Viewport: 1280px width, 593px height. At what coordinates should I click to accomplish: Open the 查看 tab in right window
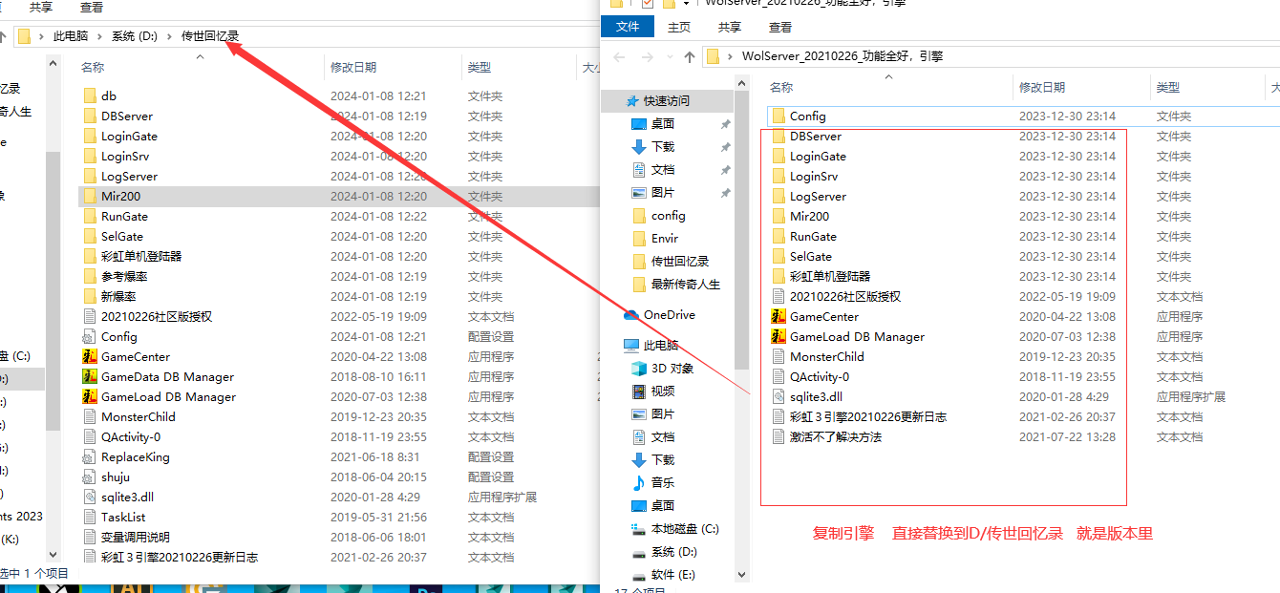[780, 27]
